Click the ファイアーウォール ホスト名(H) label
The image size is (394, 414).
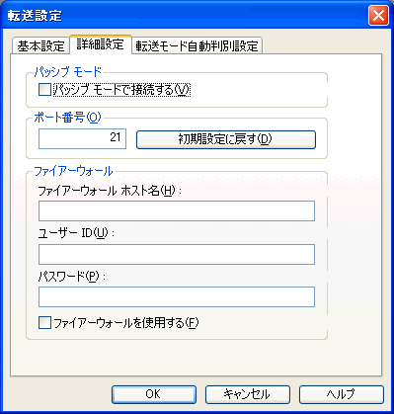pyautogui.click(x=110, y=191)
